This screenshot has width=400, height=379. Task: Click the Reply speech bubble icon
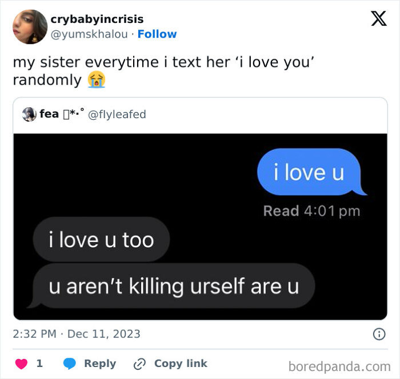point(69,364)
